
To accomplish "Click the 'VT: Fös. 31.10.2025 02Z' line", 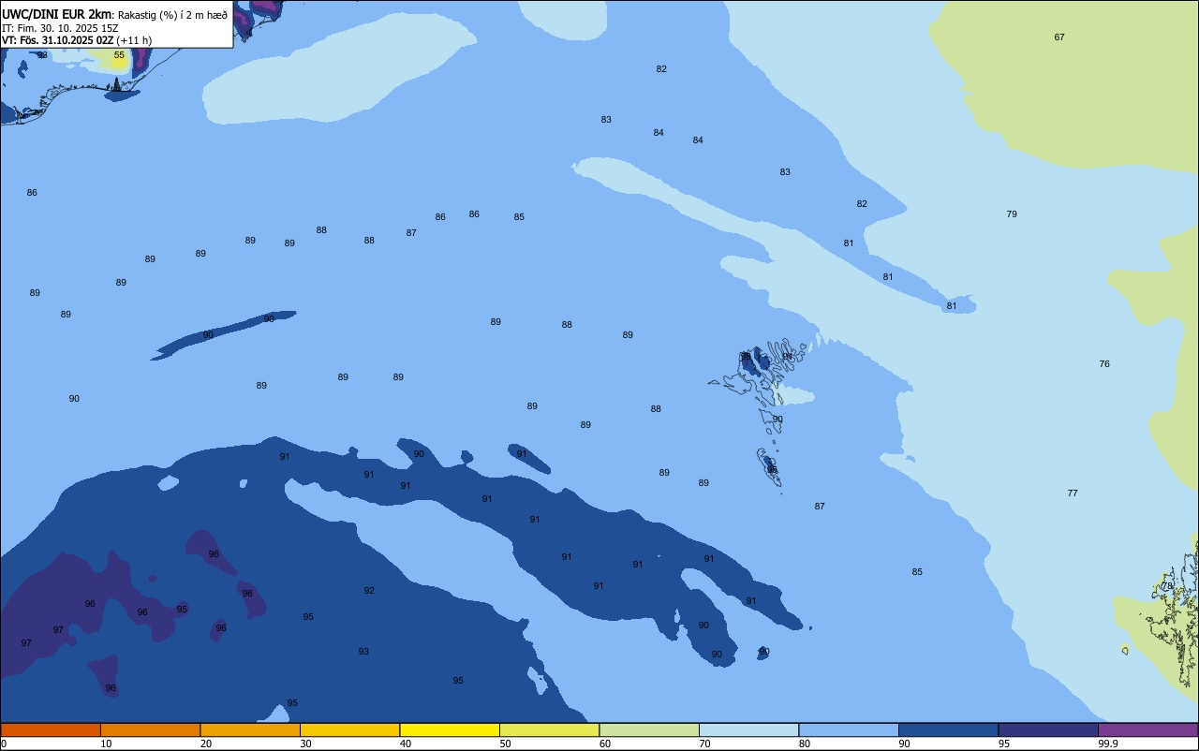I will point(58,40).
